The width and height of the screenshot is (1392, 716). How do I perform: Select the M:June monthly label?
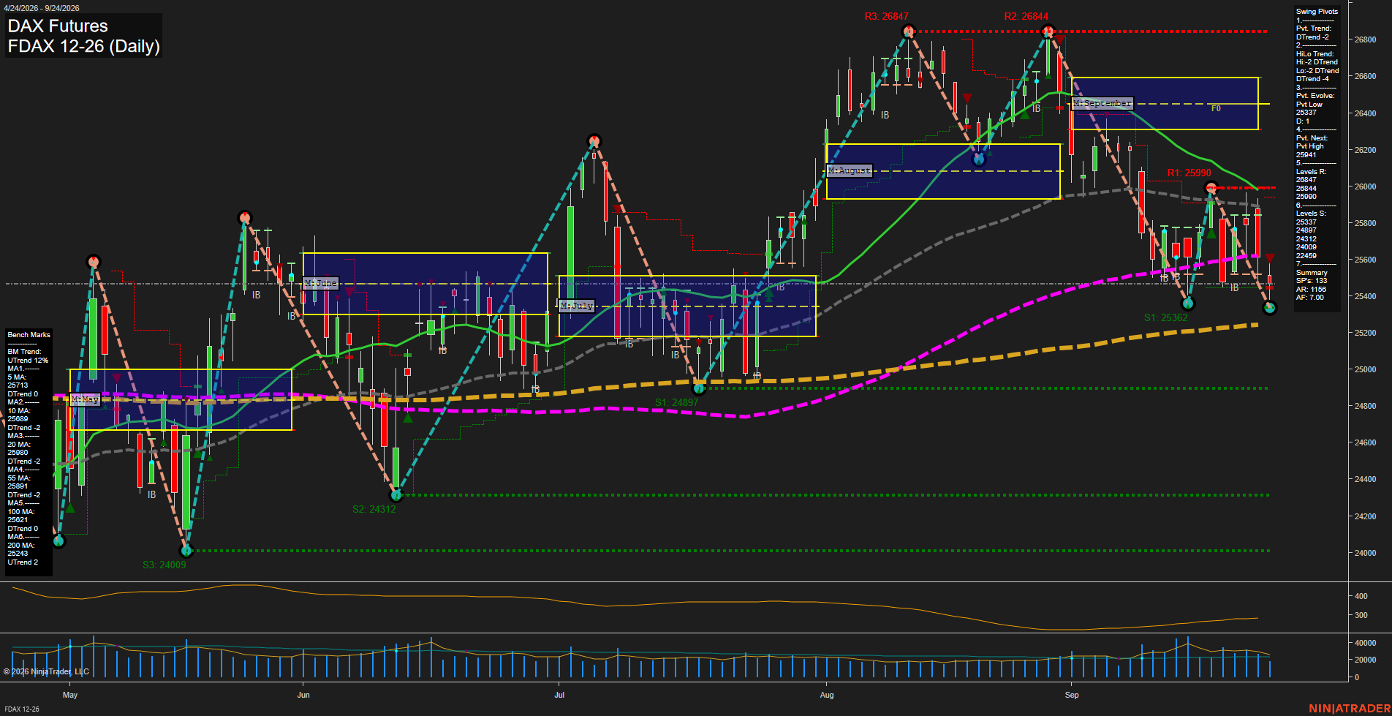click(x=321, y=283)
